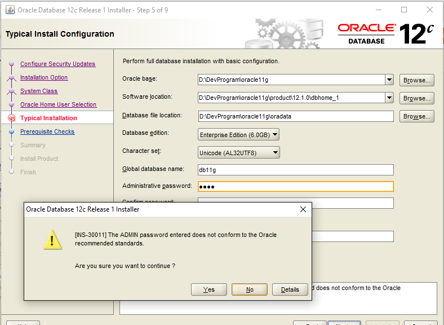444x325 pixels.
Task: Click the yellow warning triangle icon
Action: pyautogui.click(x=52, y=240)
